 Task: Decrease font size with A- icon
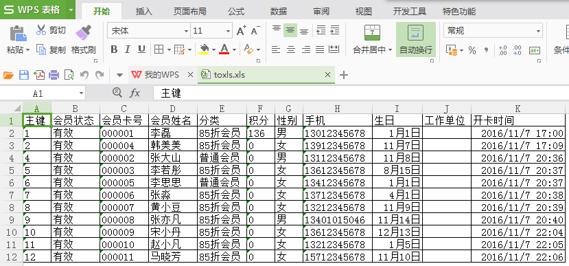point(255,30)
